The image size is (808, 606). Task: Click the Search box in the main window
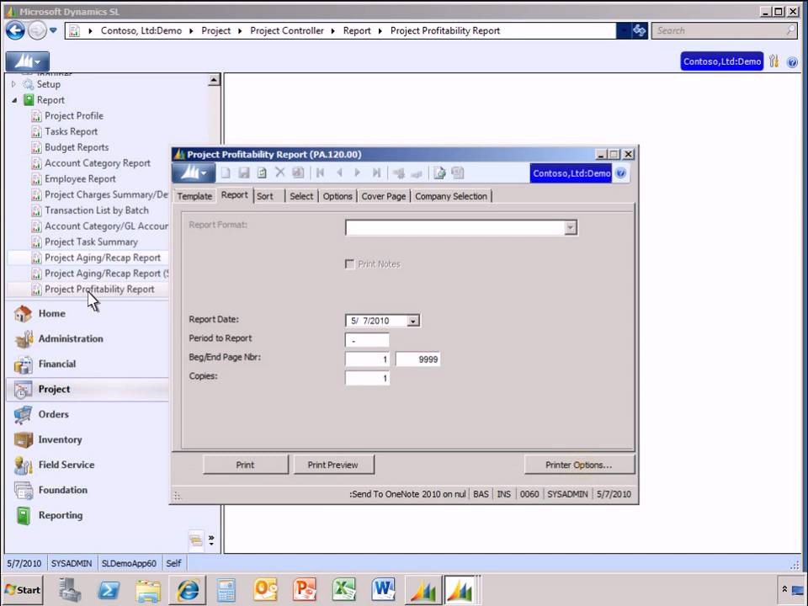(724, 31)
